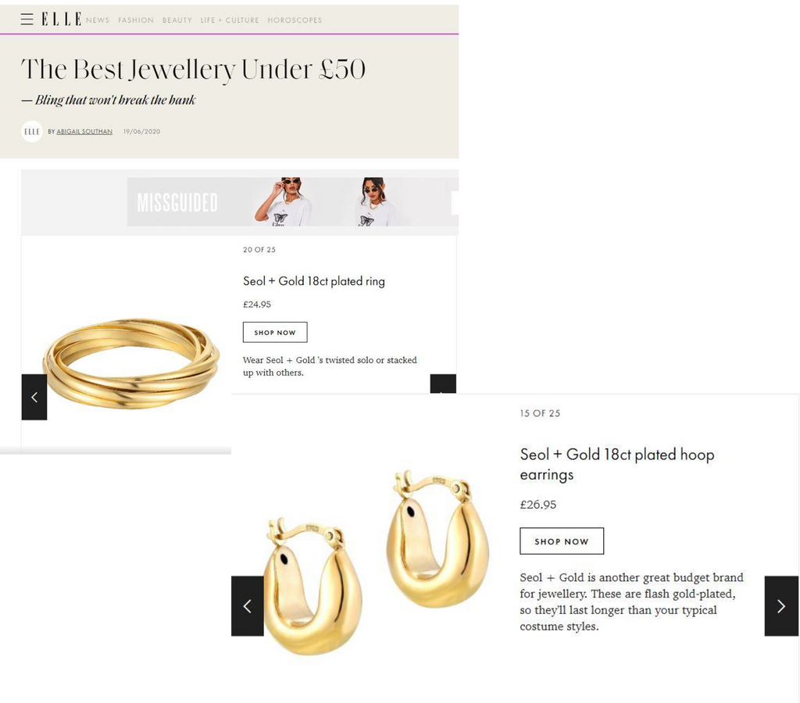Click the gold twisted ring image
Image resolution: width=800 pixels, height=703 pixels.
tap(131, 363)
